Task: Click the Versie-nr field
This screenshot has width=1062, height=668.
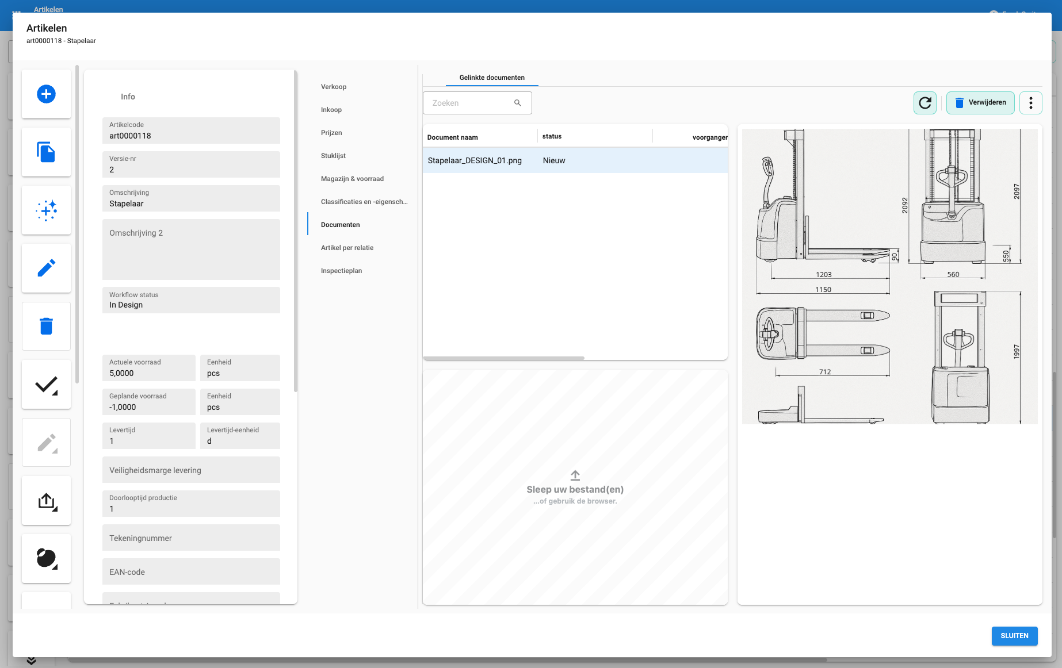Action: [x=191, y=164]
